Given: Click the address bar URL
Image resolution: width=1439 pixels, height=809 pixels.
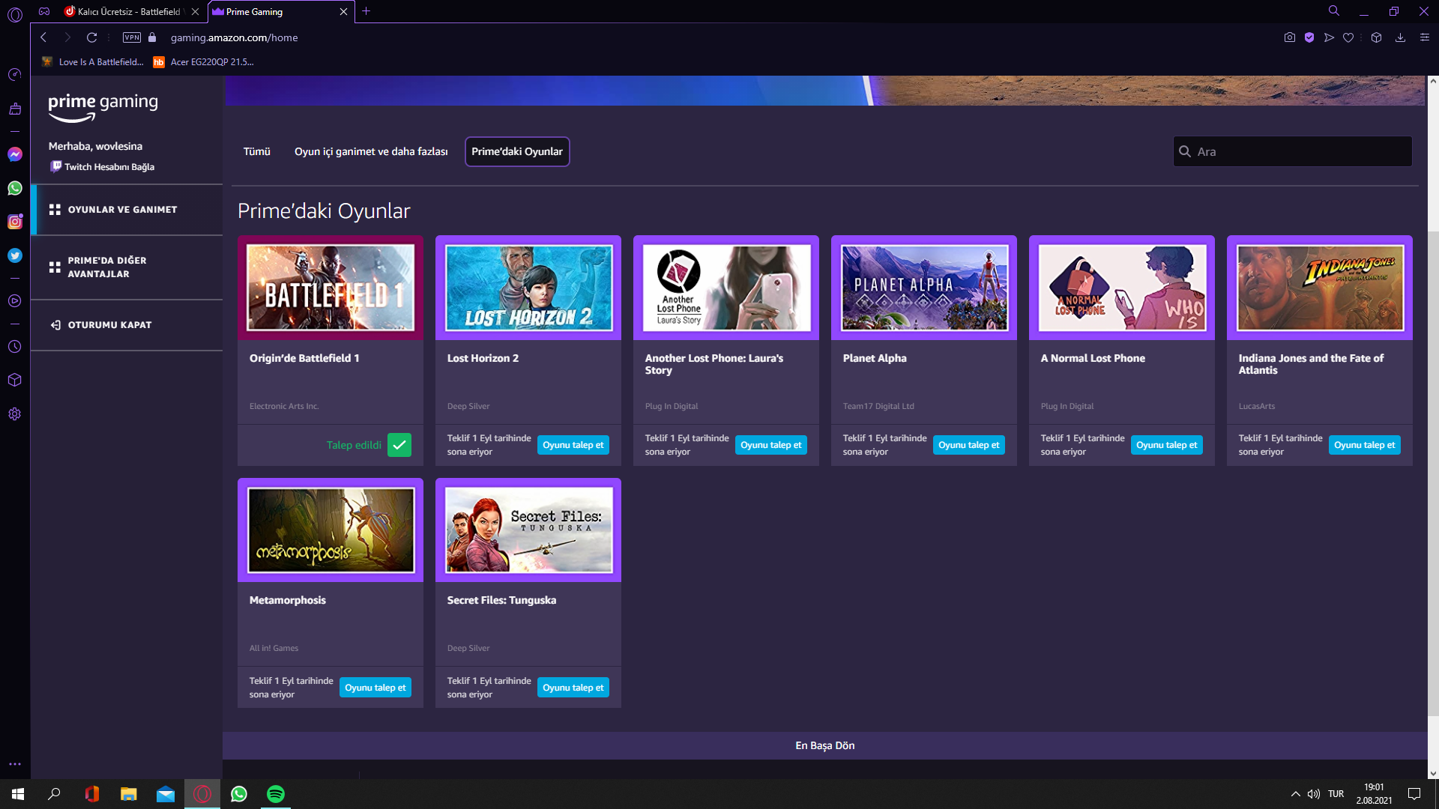Looking at the screenshot, I should [234, 37].
